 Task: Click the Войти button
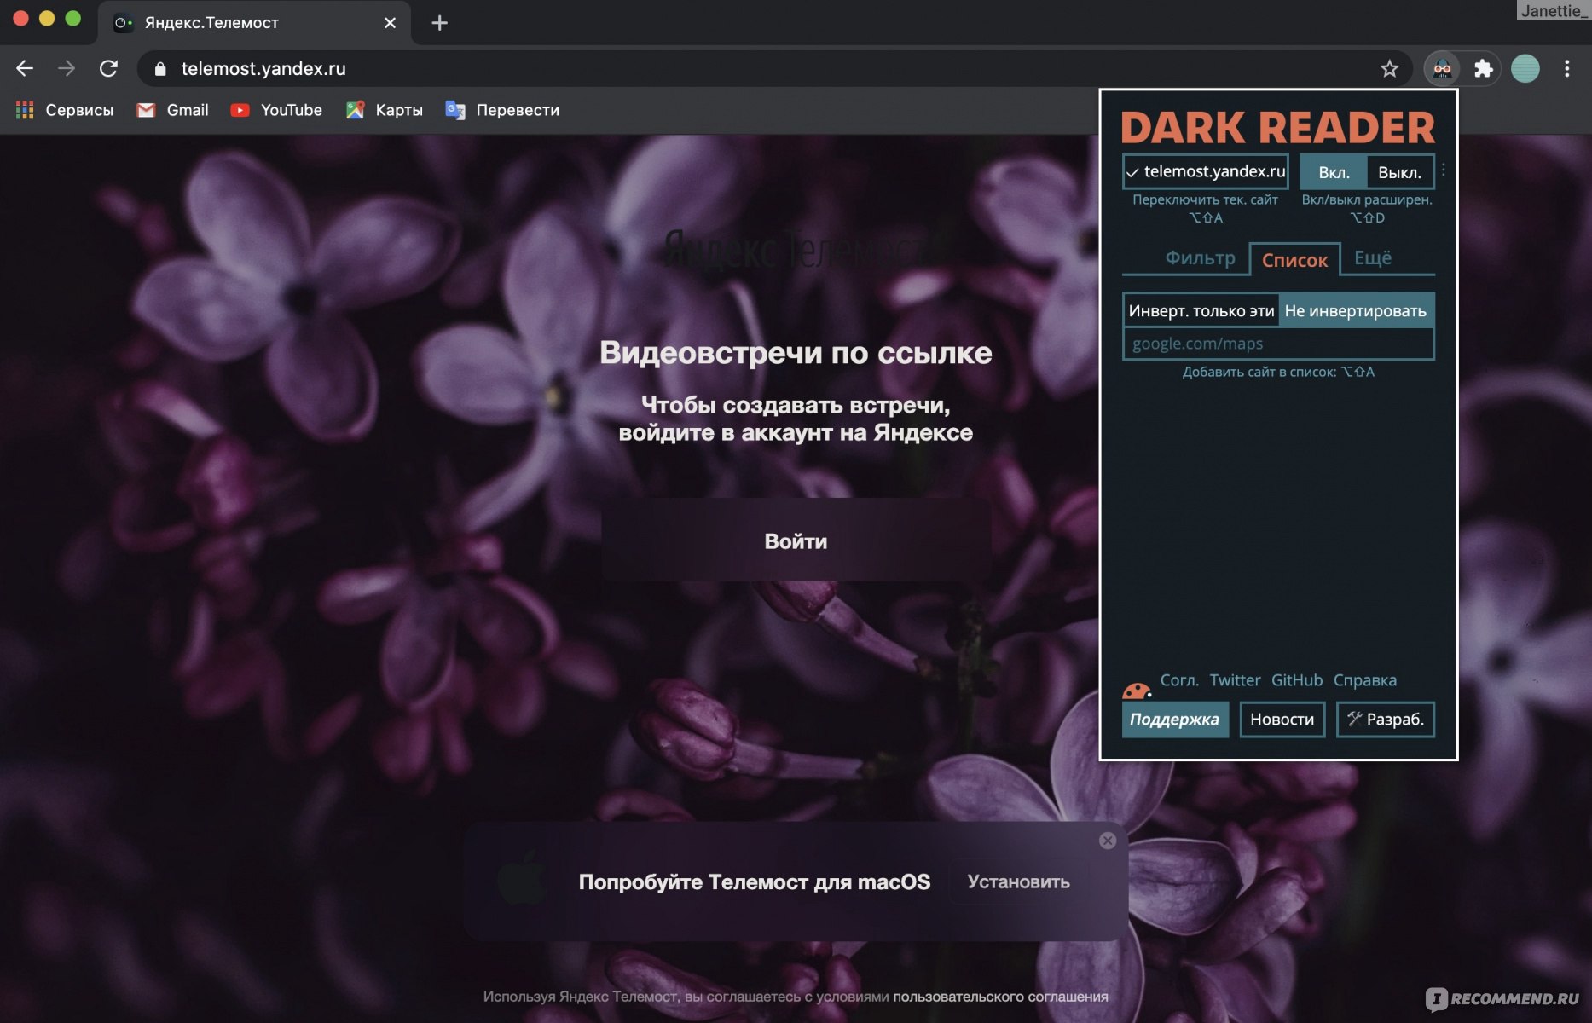click(x=796, y=540)
